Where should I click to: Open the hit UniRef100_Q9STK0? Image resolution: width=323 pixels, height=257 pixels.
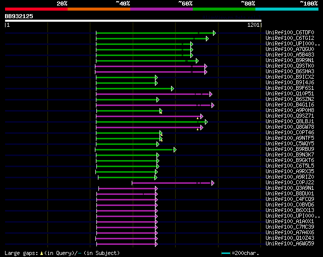[x=290, y=66]
